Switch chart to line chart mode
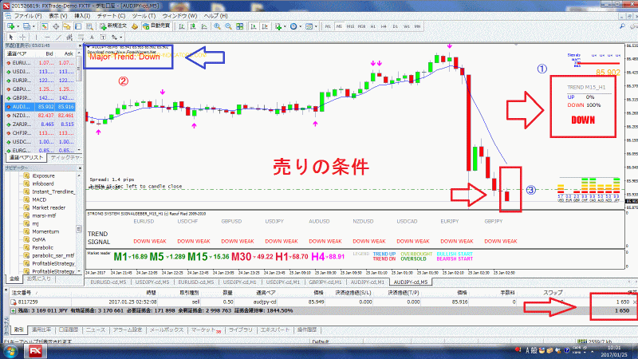Image resolution: width=638 pixels, height=359 pixels. pyautogui.click(x=204, y=26)
